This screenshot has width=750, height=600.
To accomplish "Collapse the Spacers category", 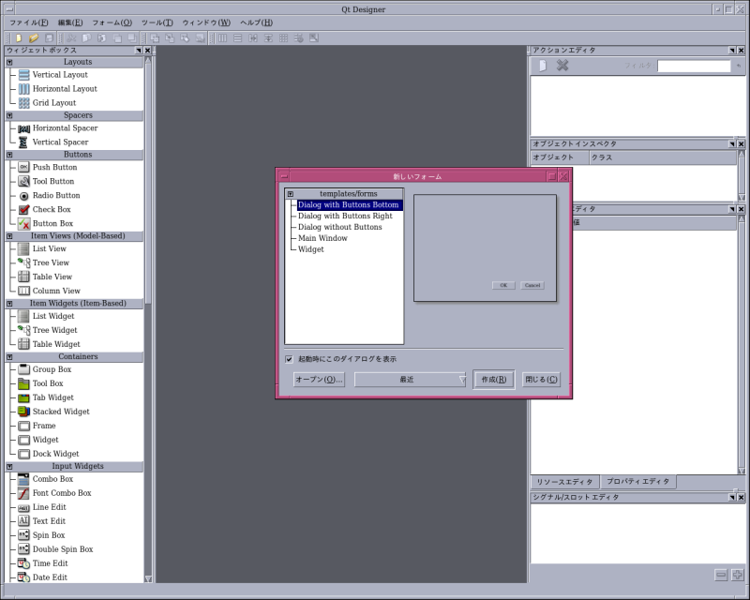I will pos(9,115).
